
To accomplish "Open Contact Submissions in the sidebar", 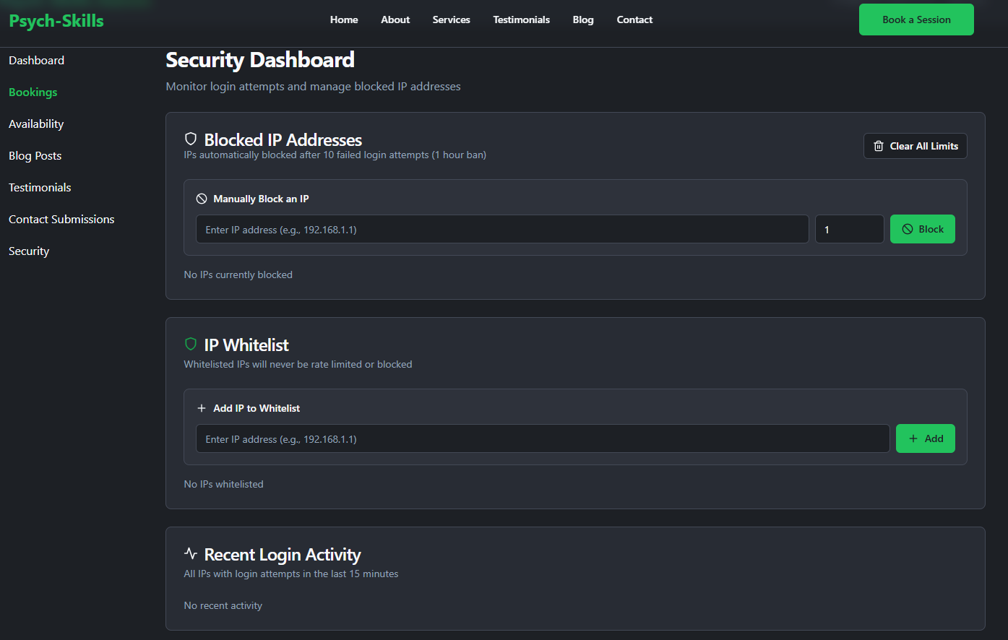I will (61, 219).
